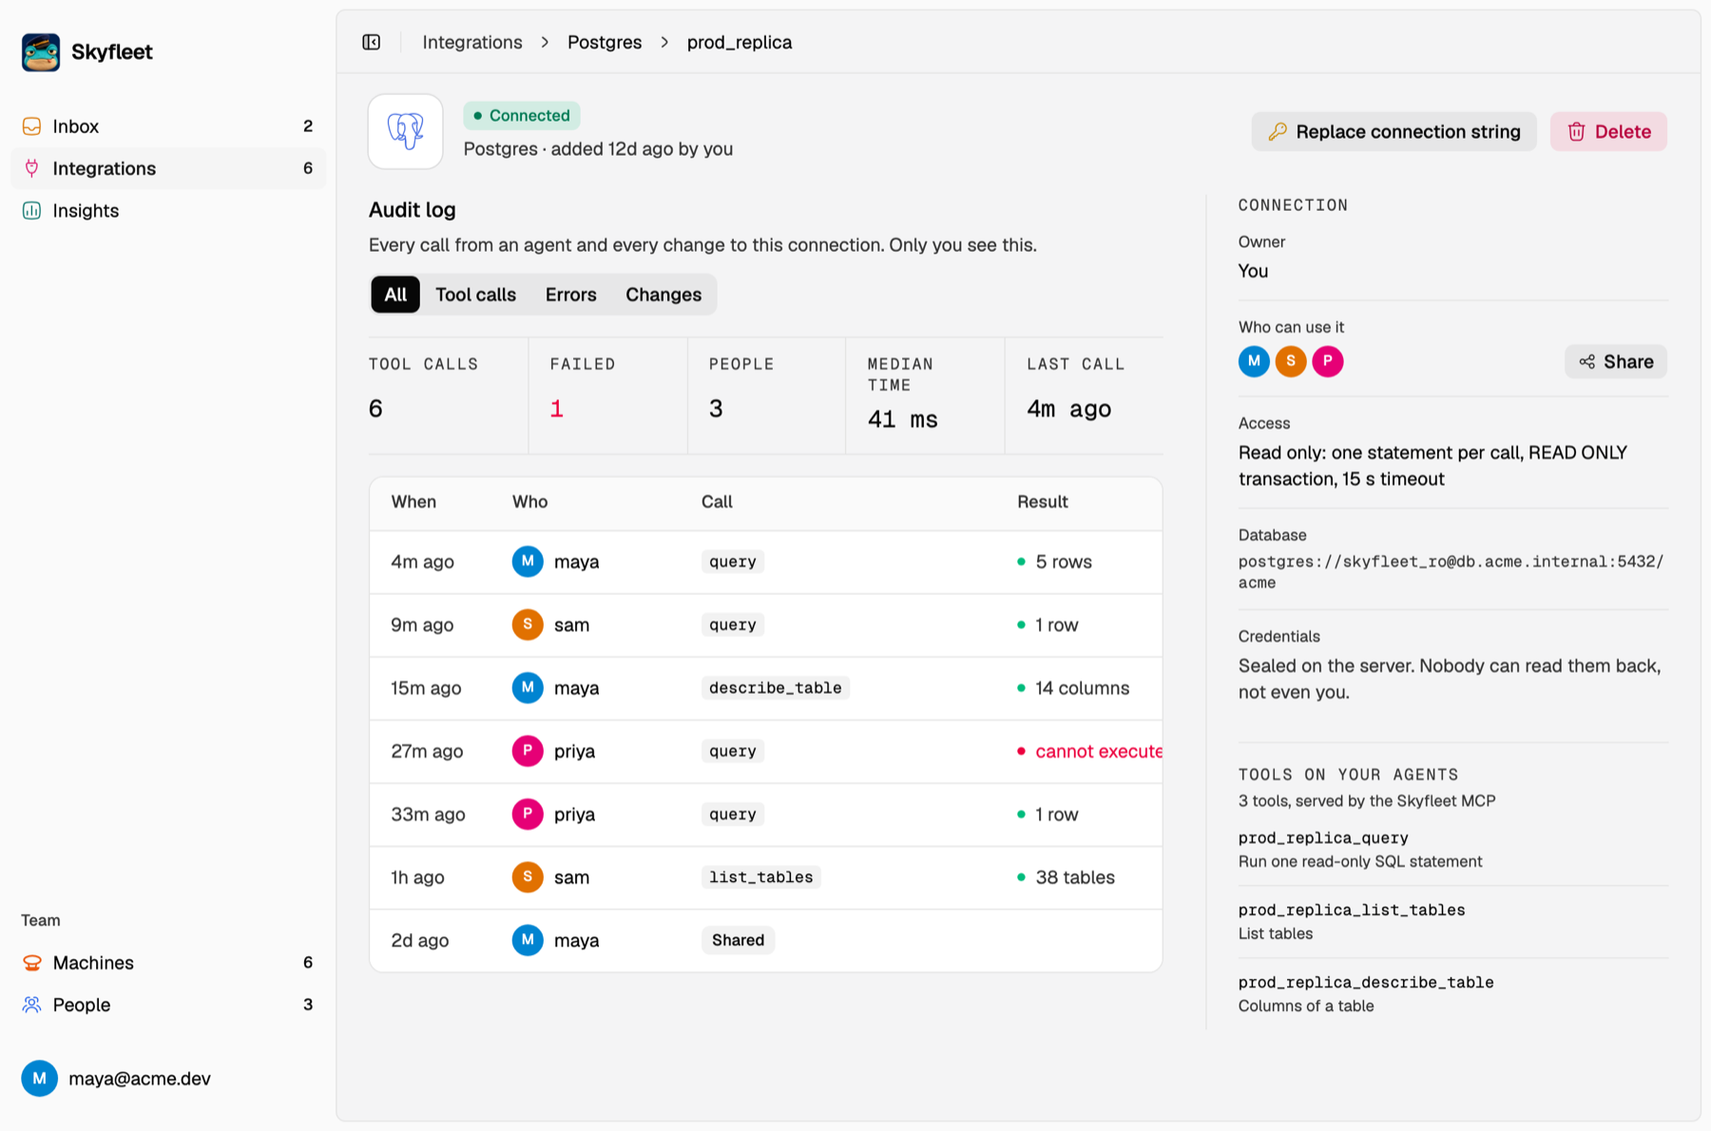Click maya's avatar in the 15m ago row
This screenshot has height=1131, width=1711.
pos(528,687)
